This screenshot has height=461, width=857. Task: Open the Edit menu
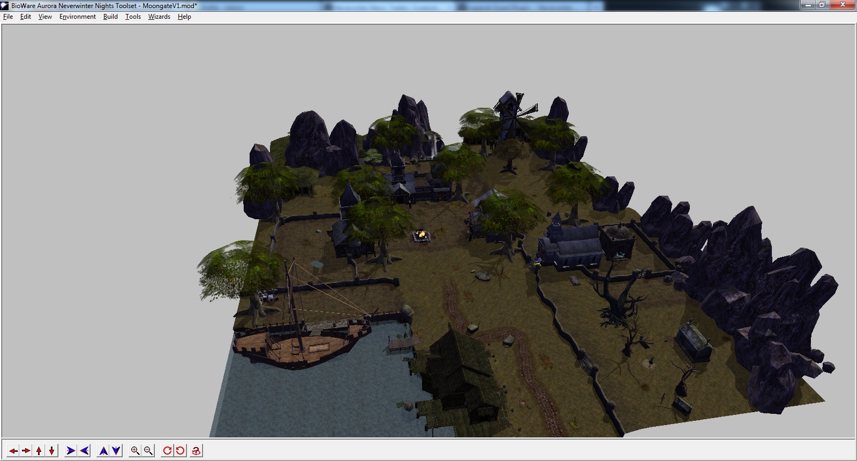(26, 17)
